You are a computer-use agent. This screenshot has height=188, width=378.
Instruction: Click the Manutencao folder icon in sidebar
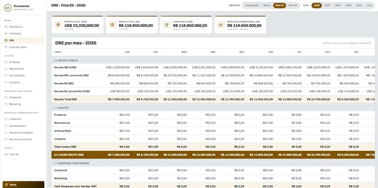click(x=6, y=69)
